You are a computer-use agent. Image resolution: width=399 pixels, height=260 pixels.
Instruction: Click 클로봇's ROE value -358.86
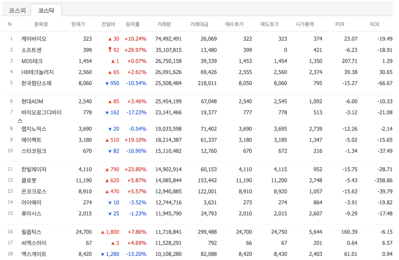383,180
